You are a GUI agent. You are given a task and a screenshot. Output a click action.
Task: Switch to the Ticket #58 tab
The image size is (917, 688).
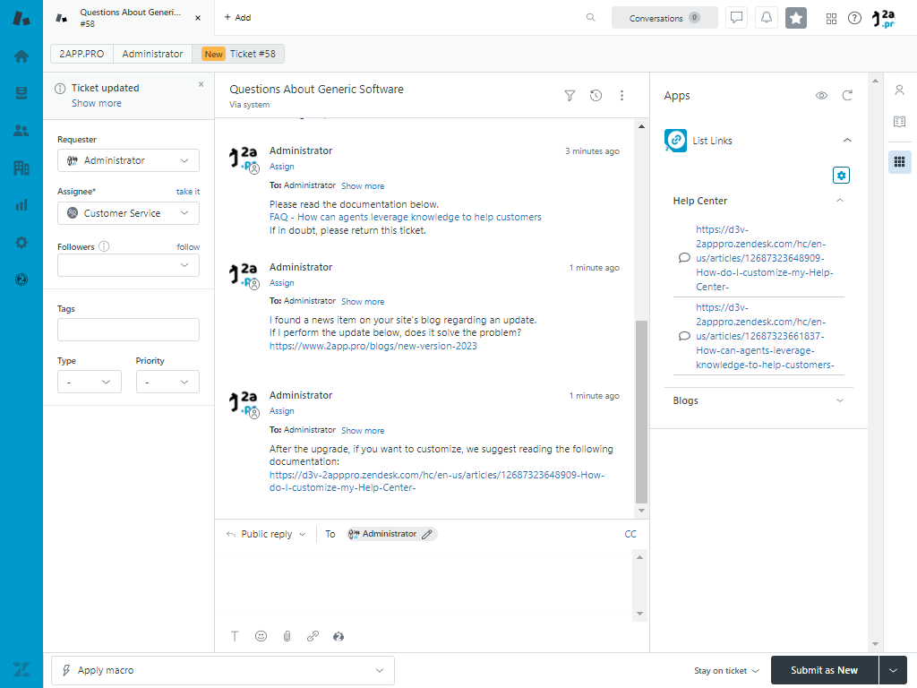tap(238, 54)
